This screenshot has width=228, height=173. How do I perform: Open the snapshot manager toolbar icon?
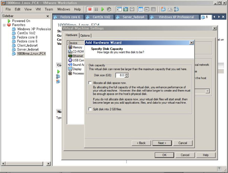point(176,9)
